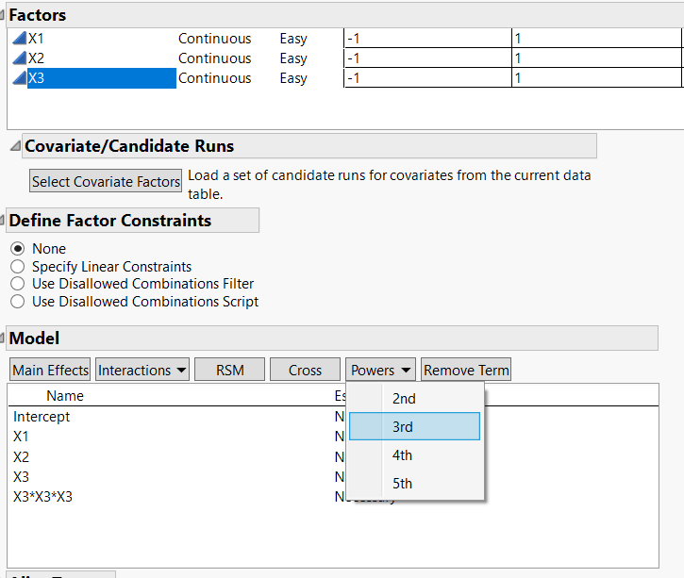Select the X3*X3*X3 model term row
Screen dimensions: 684x578
click(x=43, y=496)
